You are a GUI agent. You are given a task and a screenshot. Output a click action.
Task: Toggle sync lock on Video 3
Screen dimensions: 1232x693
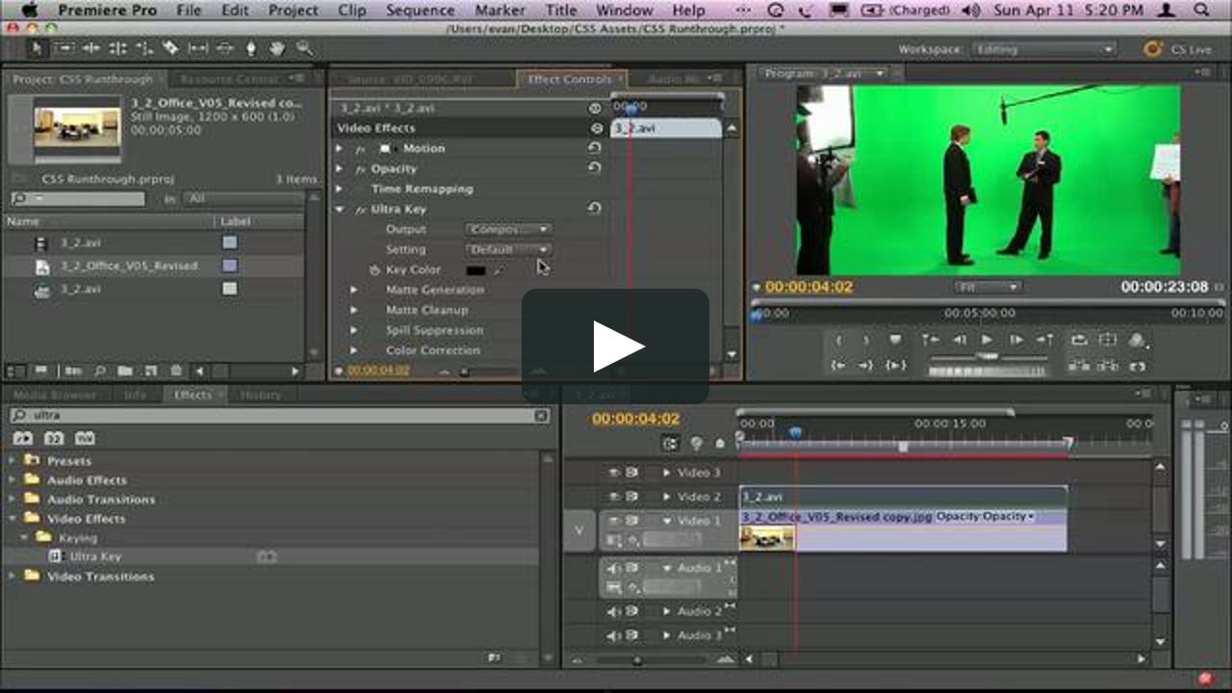coord(632,473)
